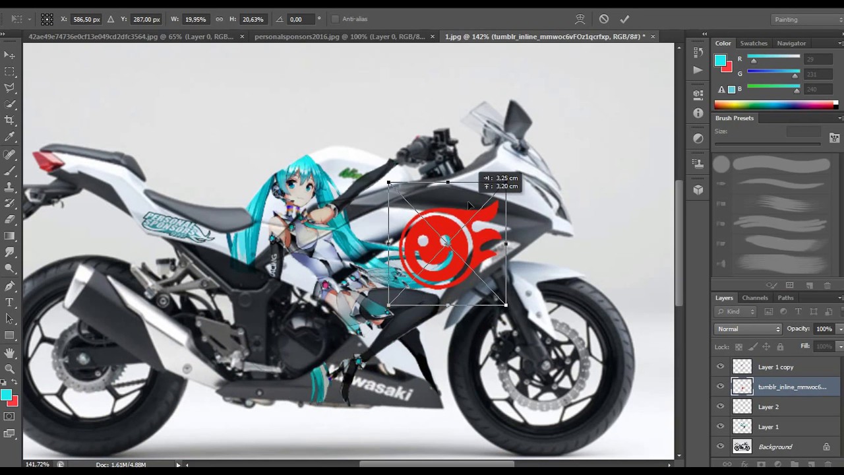This screenshot has height=475, width=844.
Task: Open the Opacity slider dropdown arrow
Action: 840,329
